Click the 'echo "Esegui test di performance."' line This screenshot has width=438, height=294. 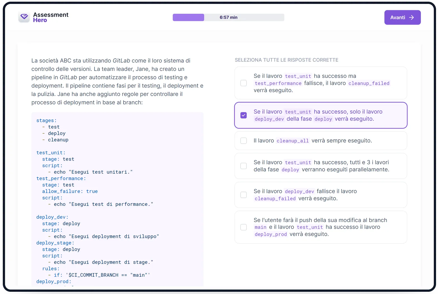(x=100, y=204)
